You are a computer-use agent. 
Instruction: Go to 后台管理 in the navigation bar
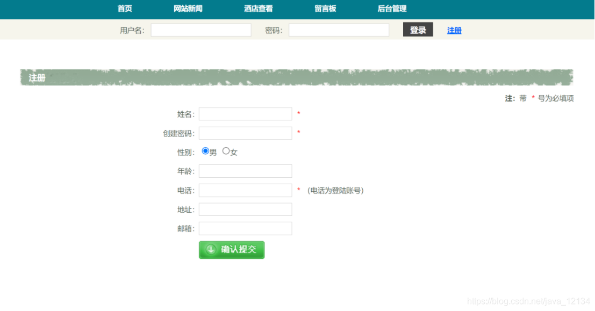(x=392, y=9)
